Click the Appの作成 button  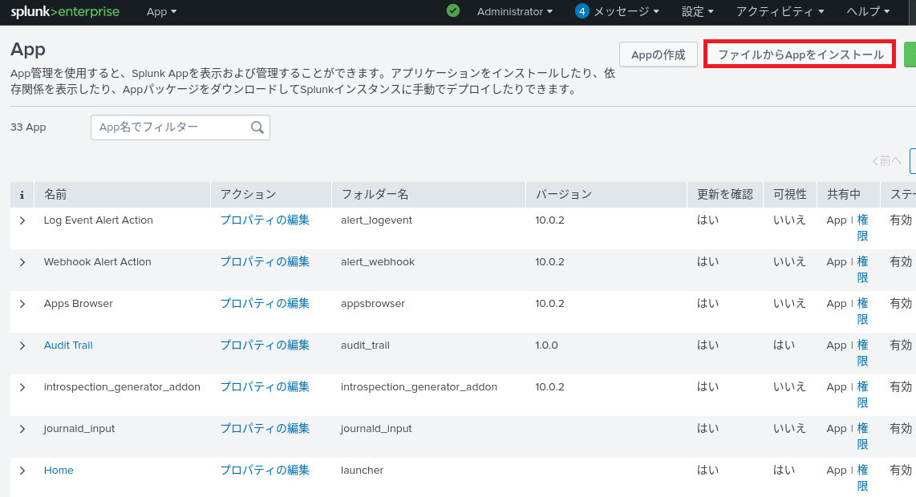[658, 55]
